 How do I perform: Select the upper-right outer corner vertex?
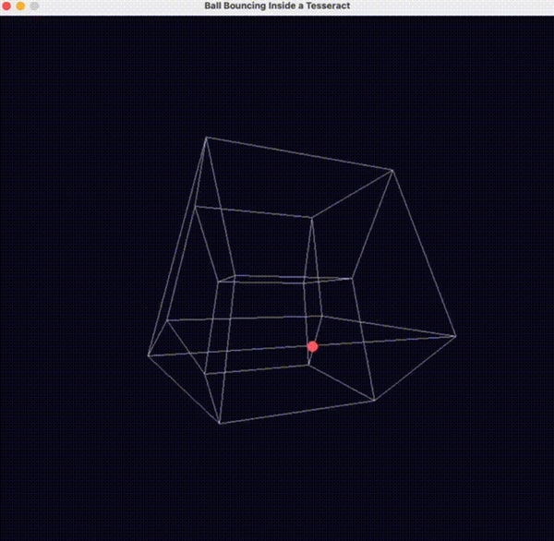pyautogui.click(x=392, y=170)
